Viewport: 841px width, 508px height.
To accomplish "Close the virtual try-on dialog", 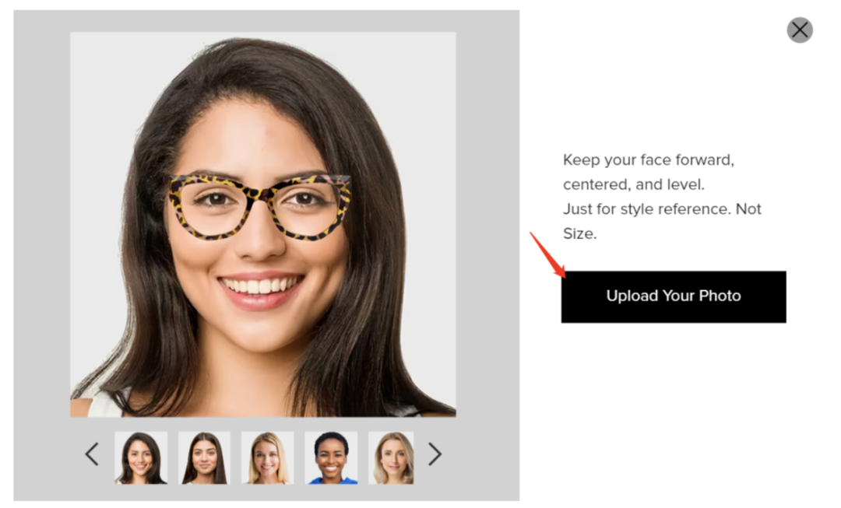I will (799, 30).
